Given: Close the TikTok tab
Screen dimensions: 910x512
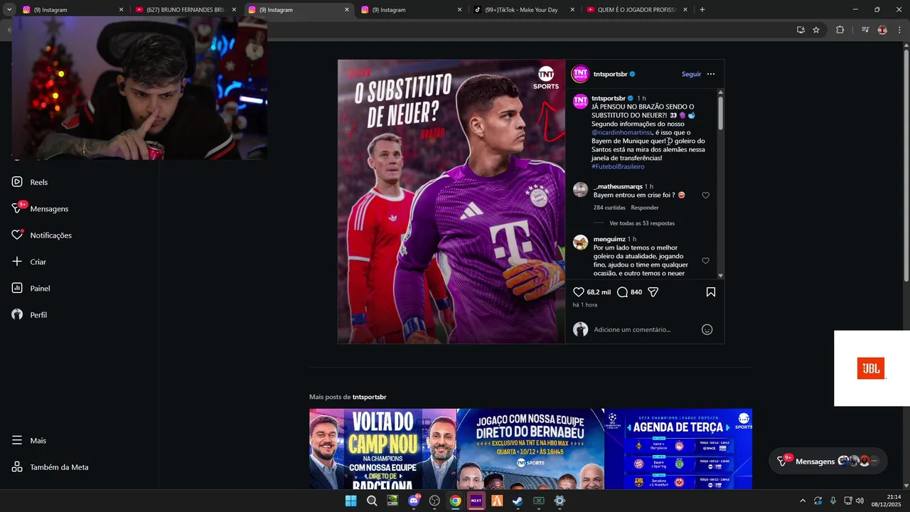Looking at the screenshot, I should coord(572,10).
